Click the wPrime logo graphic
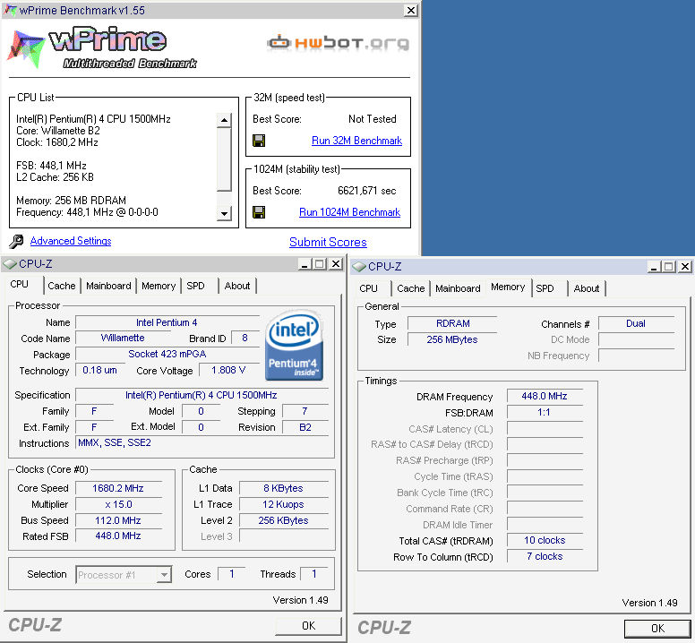This screenshot has width=695, height=643. (x=102, y=47)
